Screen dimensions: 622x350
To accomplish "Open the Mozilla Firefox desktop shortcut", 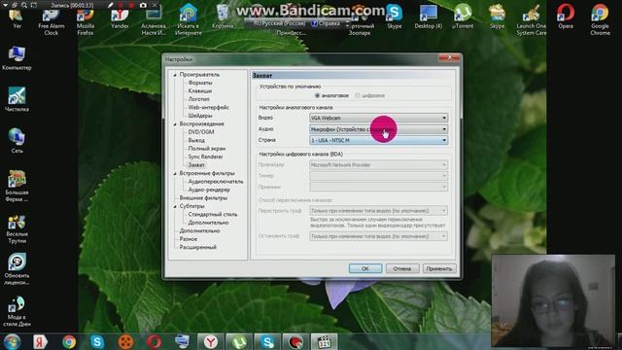I will coord(86,20).
